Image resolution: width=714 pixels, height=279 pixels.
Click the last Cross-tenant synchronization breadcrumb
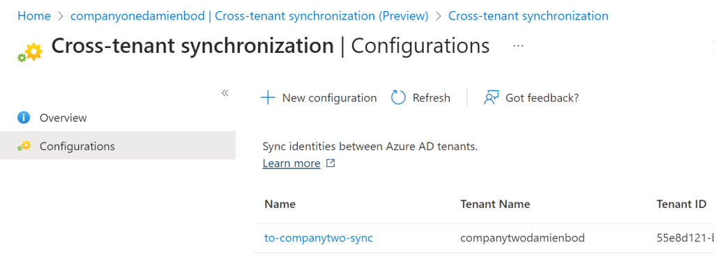point(528,15)
